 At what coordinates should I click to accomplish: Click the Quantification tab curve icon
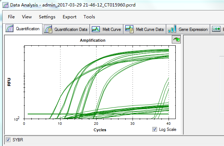click(x=9, y=28)
